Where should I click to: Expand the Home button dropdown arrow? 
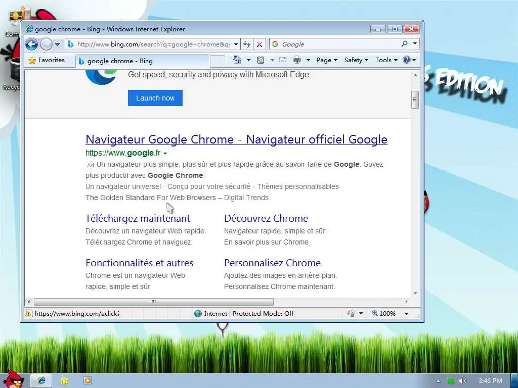point(248,60)
